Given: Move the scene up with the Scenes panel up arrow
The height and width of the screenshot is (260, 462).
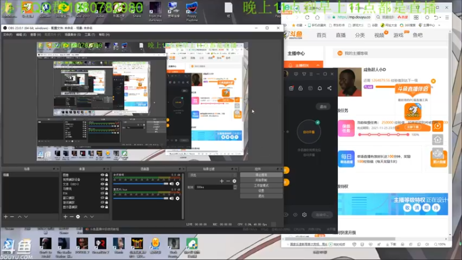Looking at the screenshot, I should tap(20, 217).
